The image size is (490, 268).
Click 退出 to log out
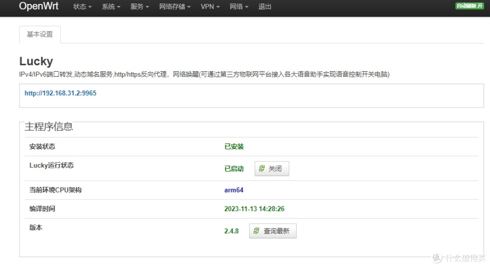click(x=265, y=7)
